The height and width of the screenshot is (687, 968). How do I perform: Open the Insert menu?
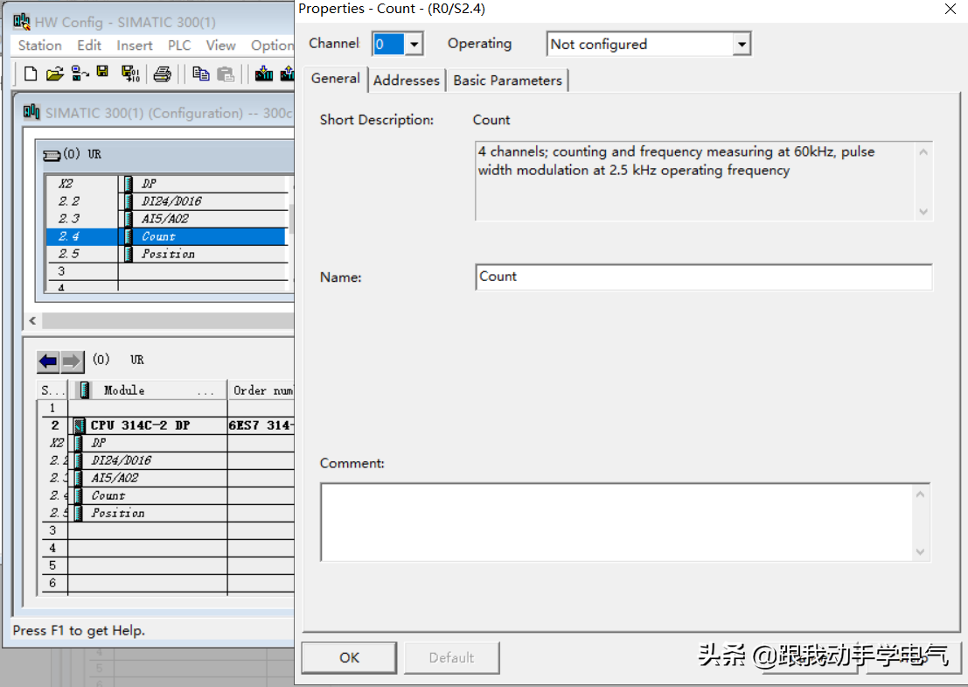[135, 46]
